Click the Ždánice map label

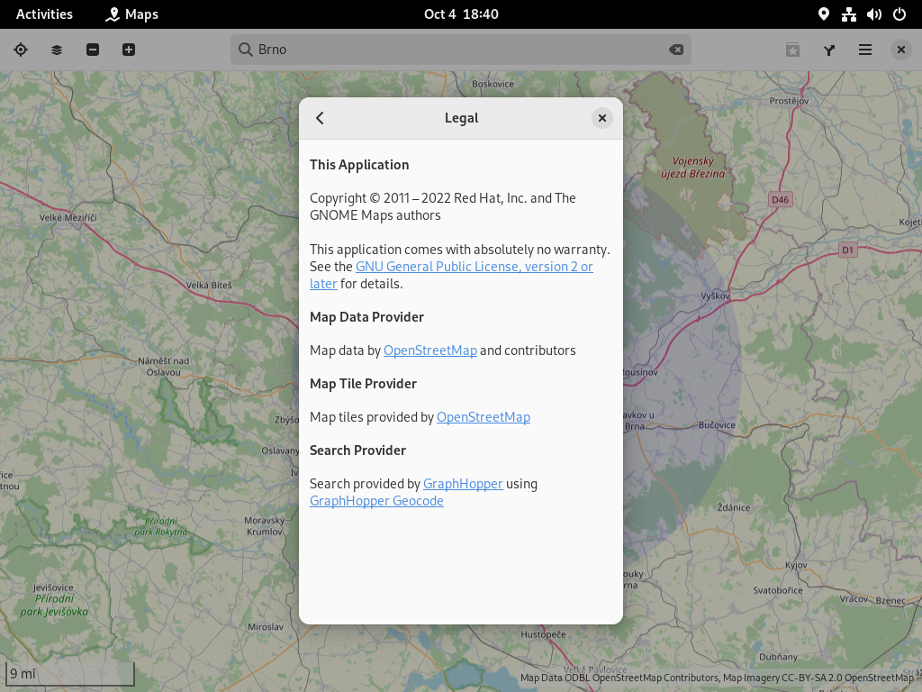tap(734, 507)
